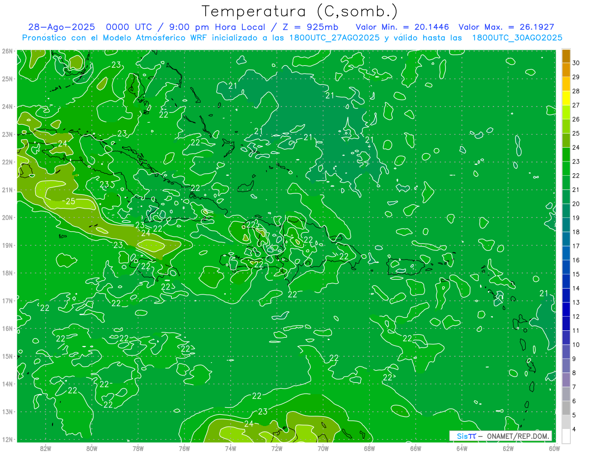Viewport: 589px width, 455px height.
Task: Click the Jamaica island outline
Action: pyautogui.click(x=155, y=270)
